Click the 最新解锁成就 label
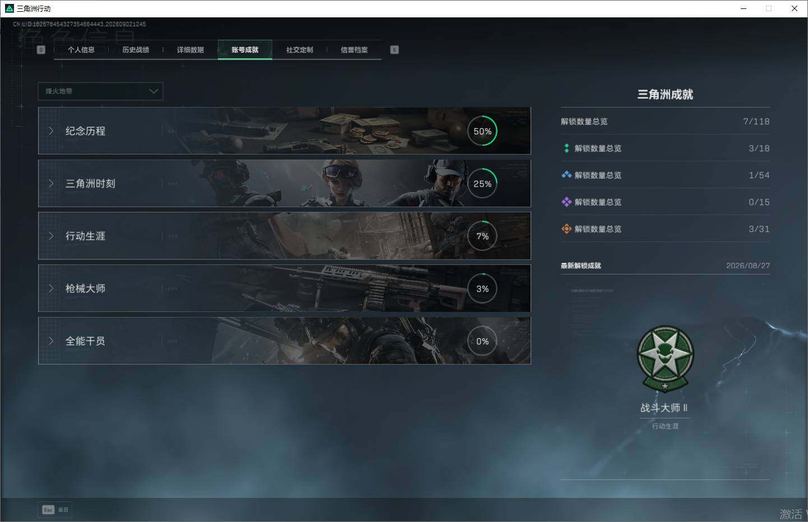The width and height of the screenshot is (808, 522). [581, 265]
